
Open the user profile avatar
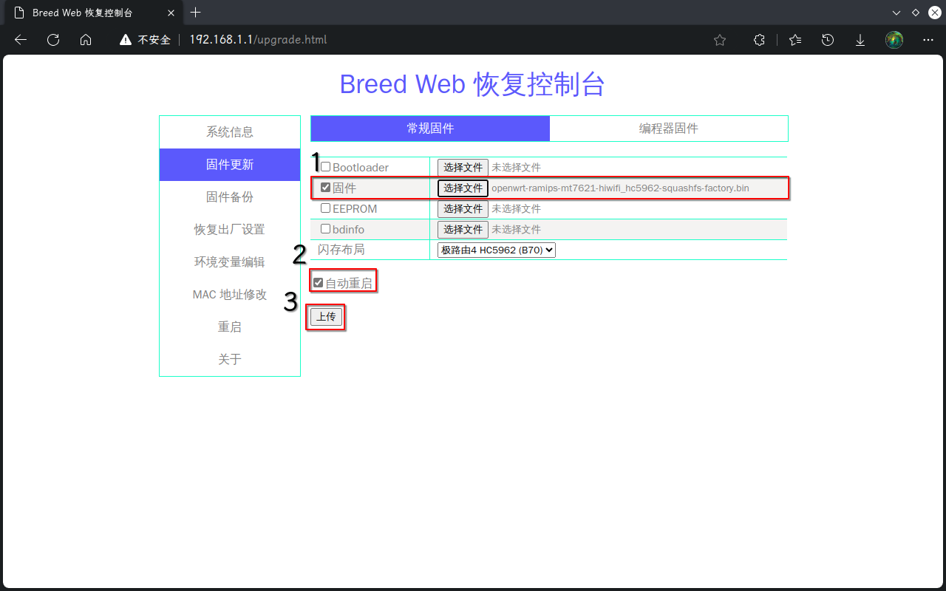tap(894, 40)
